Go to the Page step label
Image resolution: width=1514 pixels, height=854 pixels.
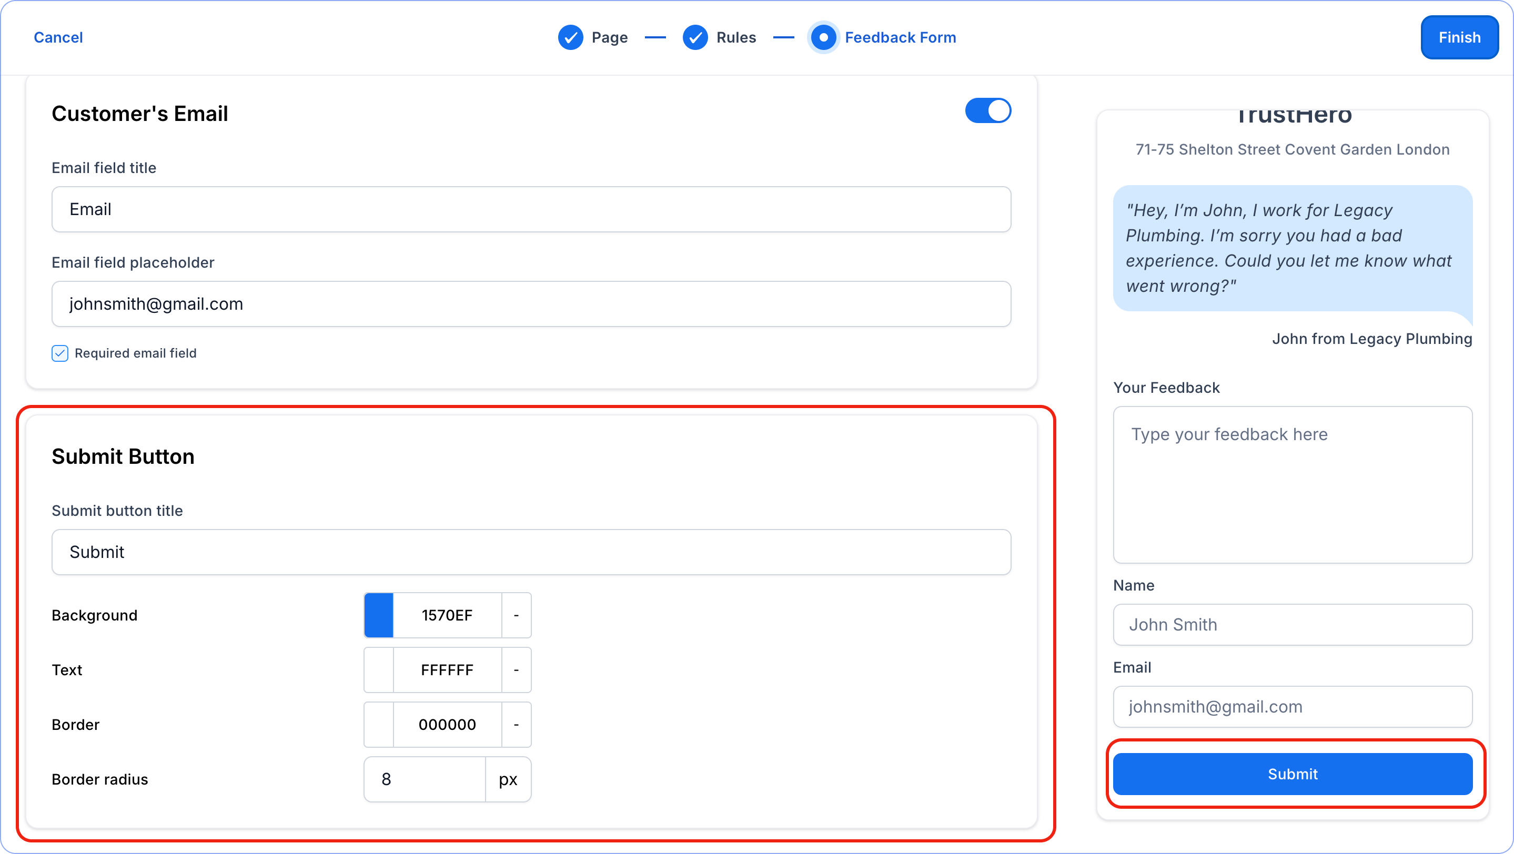pyautogui.click(x=610, y=37)
